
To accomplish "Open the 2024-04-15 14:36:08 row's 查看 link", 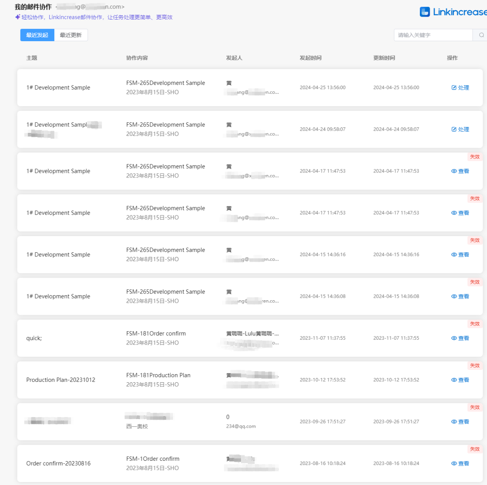I will (460, 296).
